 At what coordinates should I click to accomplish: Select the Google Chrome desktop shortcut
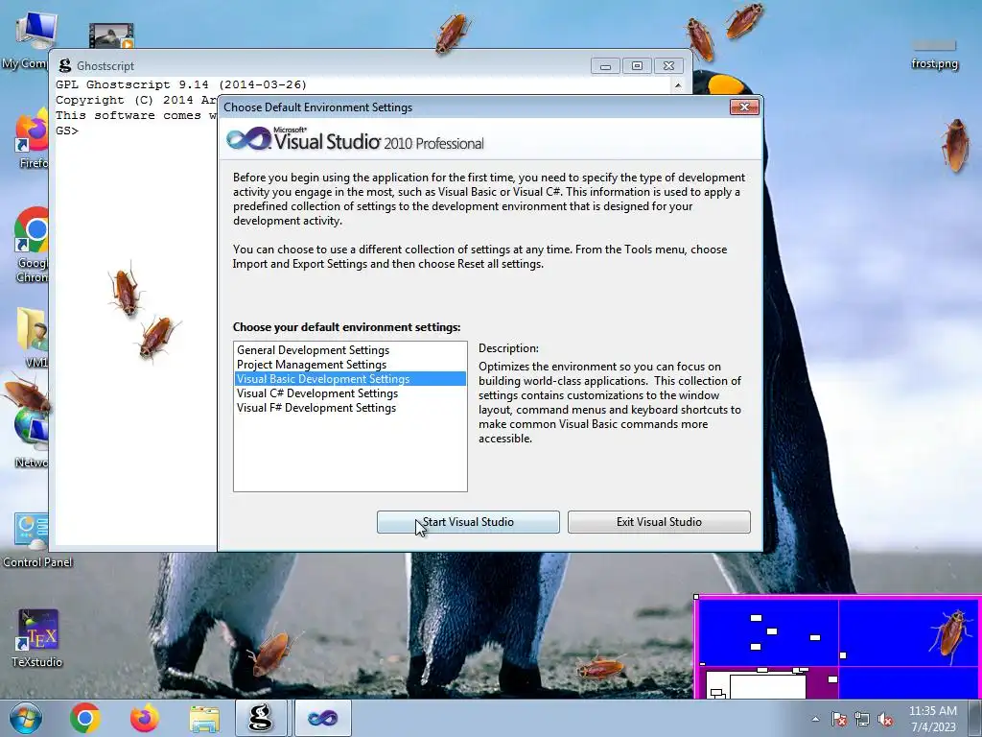click(x=29, y=245)
